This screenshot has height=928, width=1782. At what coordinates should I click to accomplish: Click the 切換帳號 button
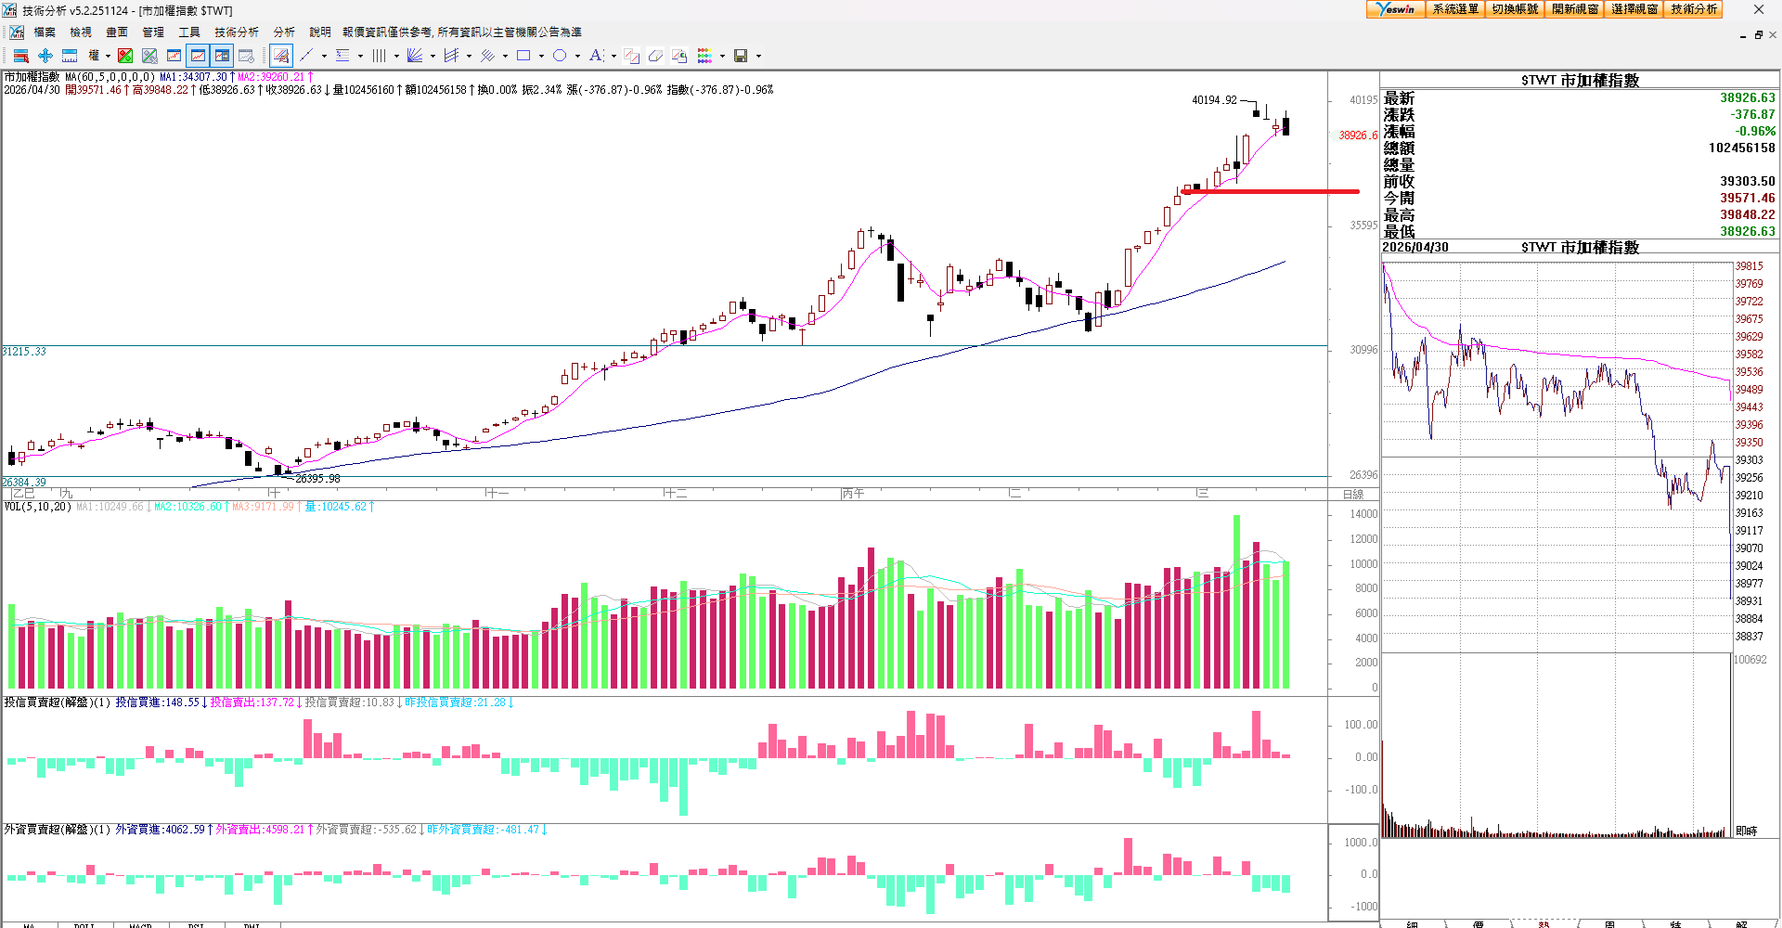coord(1515,9)
